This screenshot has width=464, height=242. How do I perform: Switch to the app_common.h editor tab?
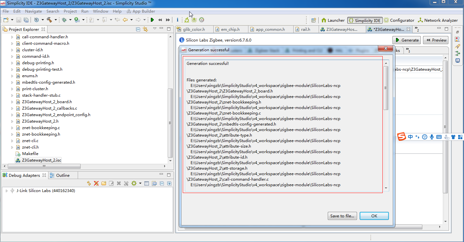[x=270, y=29]
